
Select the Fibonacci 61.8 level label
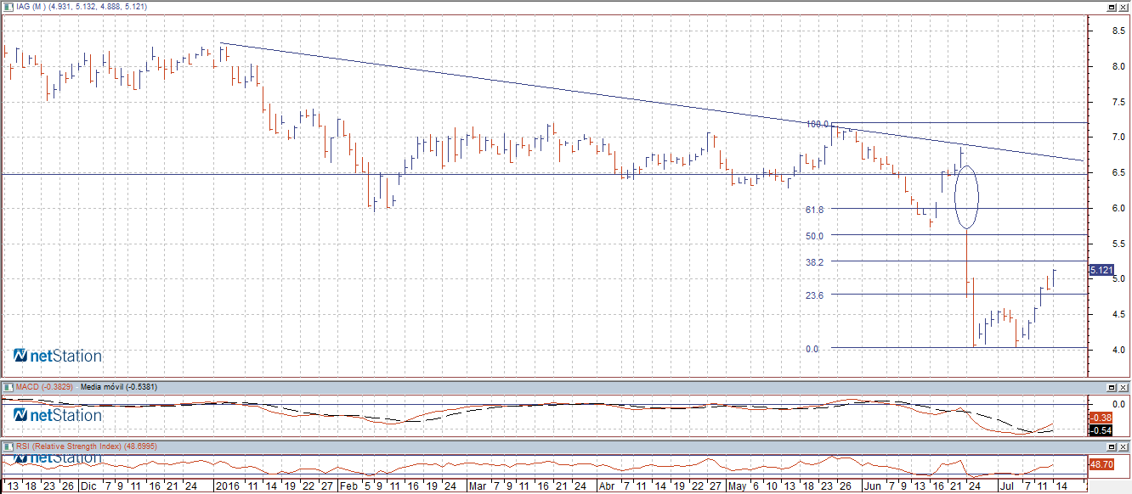tap(815, 209)
